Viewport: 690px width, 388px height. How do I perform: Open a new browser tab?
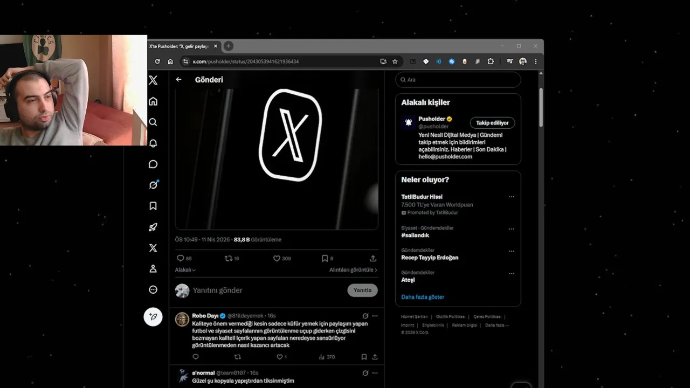pyautogui.click(x=228, y=46)
